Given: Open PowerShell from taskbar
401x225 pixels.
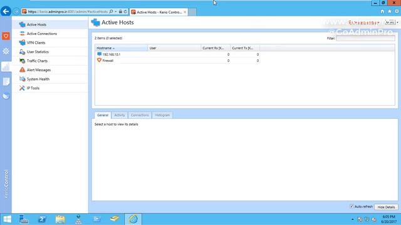Looking at the screenshot, I should click(x=42, y=219).
